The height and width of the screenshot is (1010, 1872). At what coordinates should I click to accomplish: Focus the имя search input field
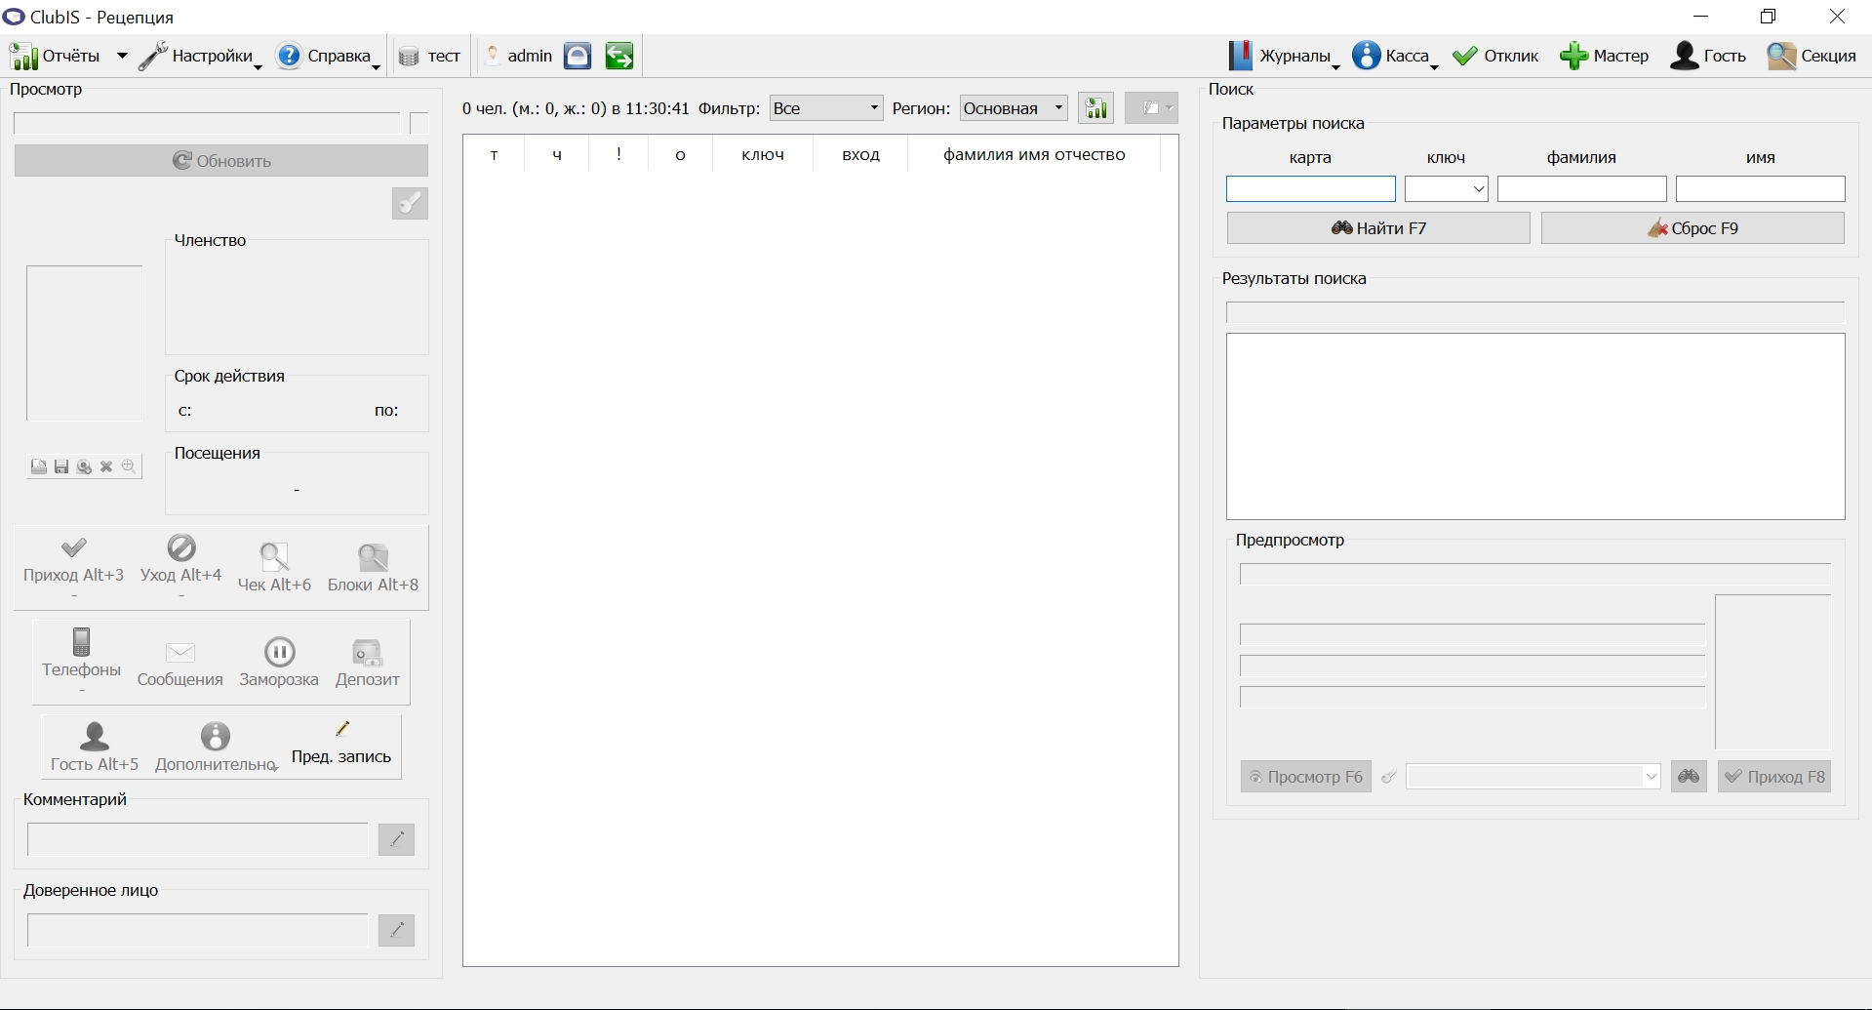coord(1760,188)
